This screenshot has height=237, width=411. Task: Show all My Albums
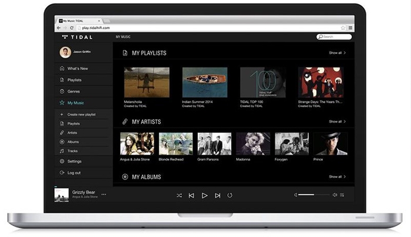[x=338, y=177]
